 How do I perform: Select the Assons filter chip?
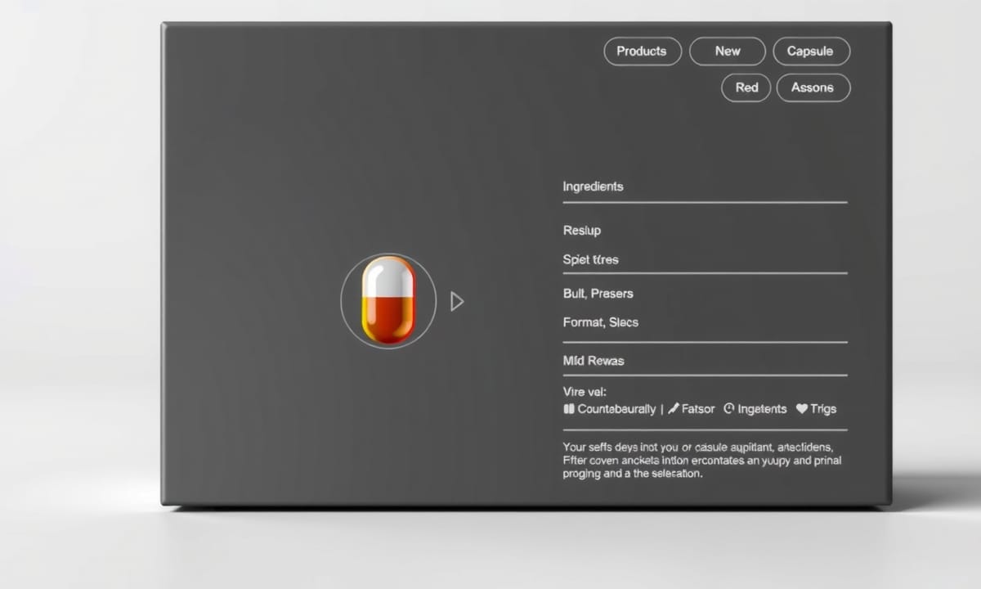(812, 88)
